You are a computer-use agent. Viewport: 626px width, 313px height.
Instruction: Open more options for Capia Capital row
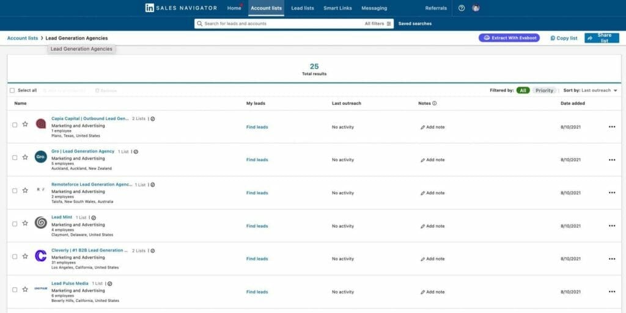click(611, 127)
